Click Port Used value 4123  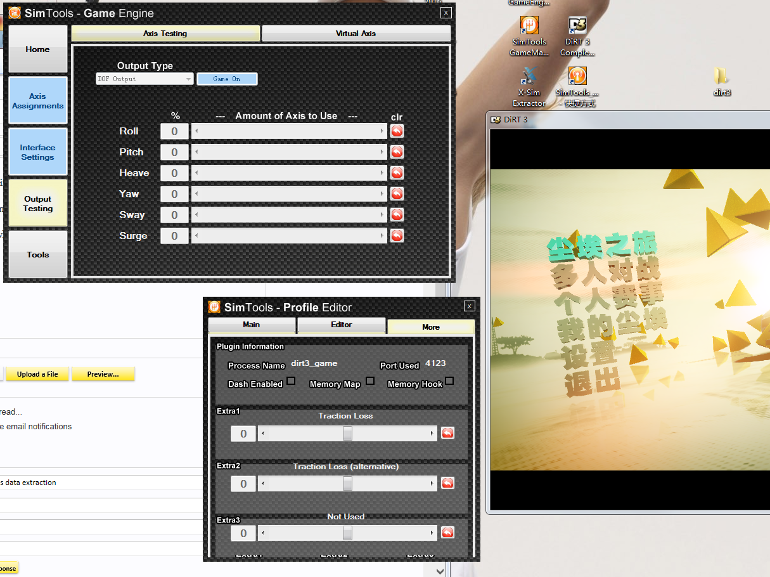coord(435,363)
